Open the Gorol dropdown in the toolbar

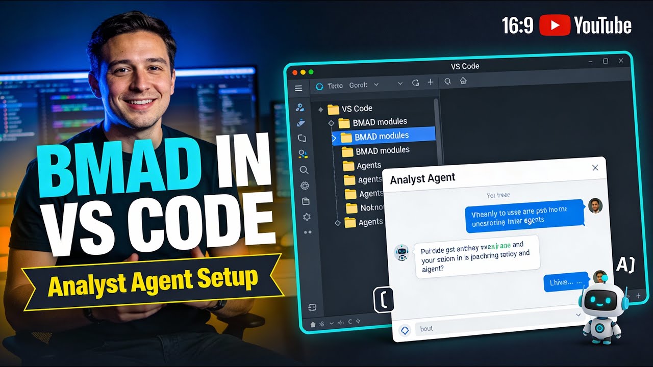pos(364,85)
